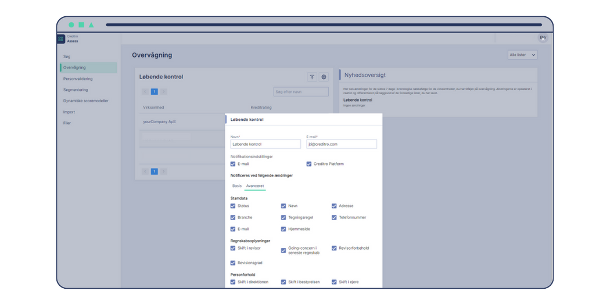Open Filer in the sidebar
The width and height of the screenshot is (610, 305).
(x=67, y=123)
